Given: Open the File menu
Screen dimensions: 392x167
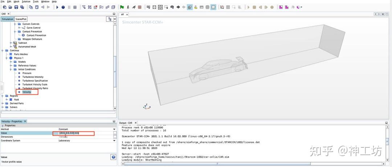Looking at the screenshot, I should (3, 1).
